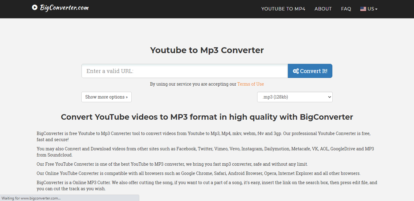Click the Convert YouTube videos to MP3 heading
Image resolution: width=414 pixels, height=201 pixels.
coord(207,117)
